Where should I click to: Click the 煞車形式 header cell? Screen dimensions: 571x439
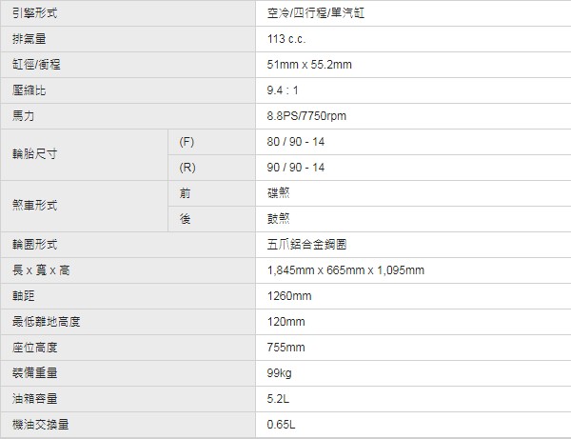coord(84,206)
